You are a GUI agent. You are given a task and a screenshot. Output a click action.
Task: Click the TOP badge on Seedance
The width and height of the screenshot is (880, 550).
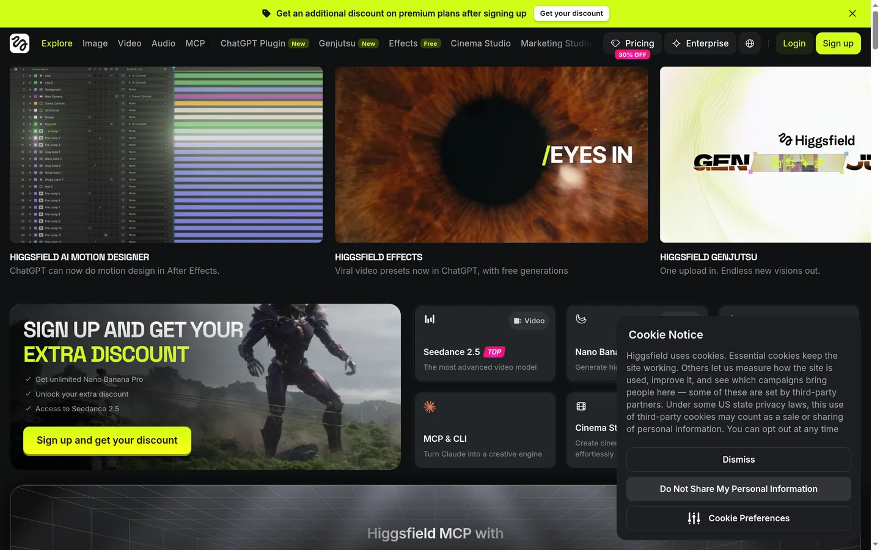494,352
